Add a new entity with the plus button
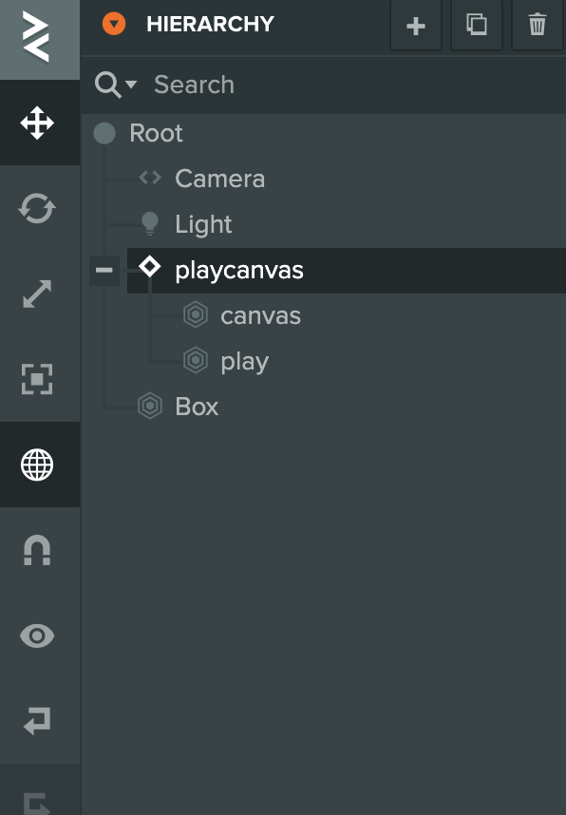Viewport: 566px width, 815px height. tap(415, 26)
